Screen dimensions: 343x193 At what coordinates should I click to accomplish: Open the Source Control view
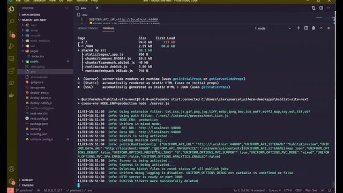[11, 34]
